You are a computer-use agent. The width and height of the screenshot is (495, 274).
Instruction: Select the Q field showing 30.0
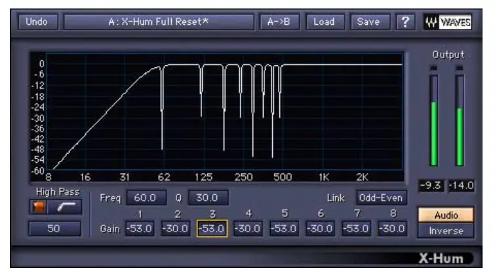coord(208,197)
